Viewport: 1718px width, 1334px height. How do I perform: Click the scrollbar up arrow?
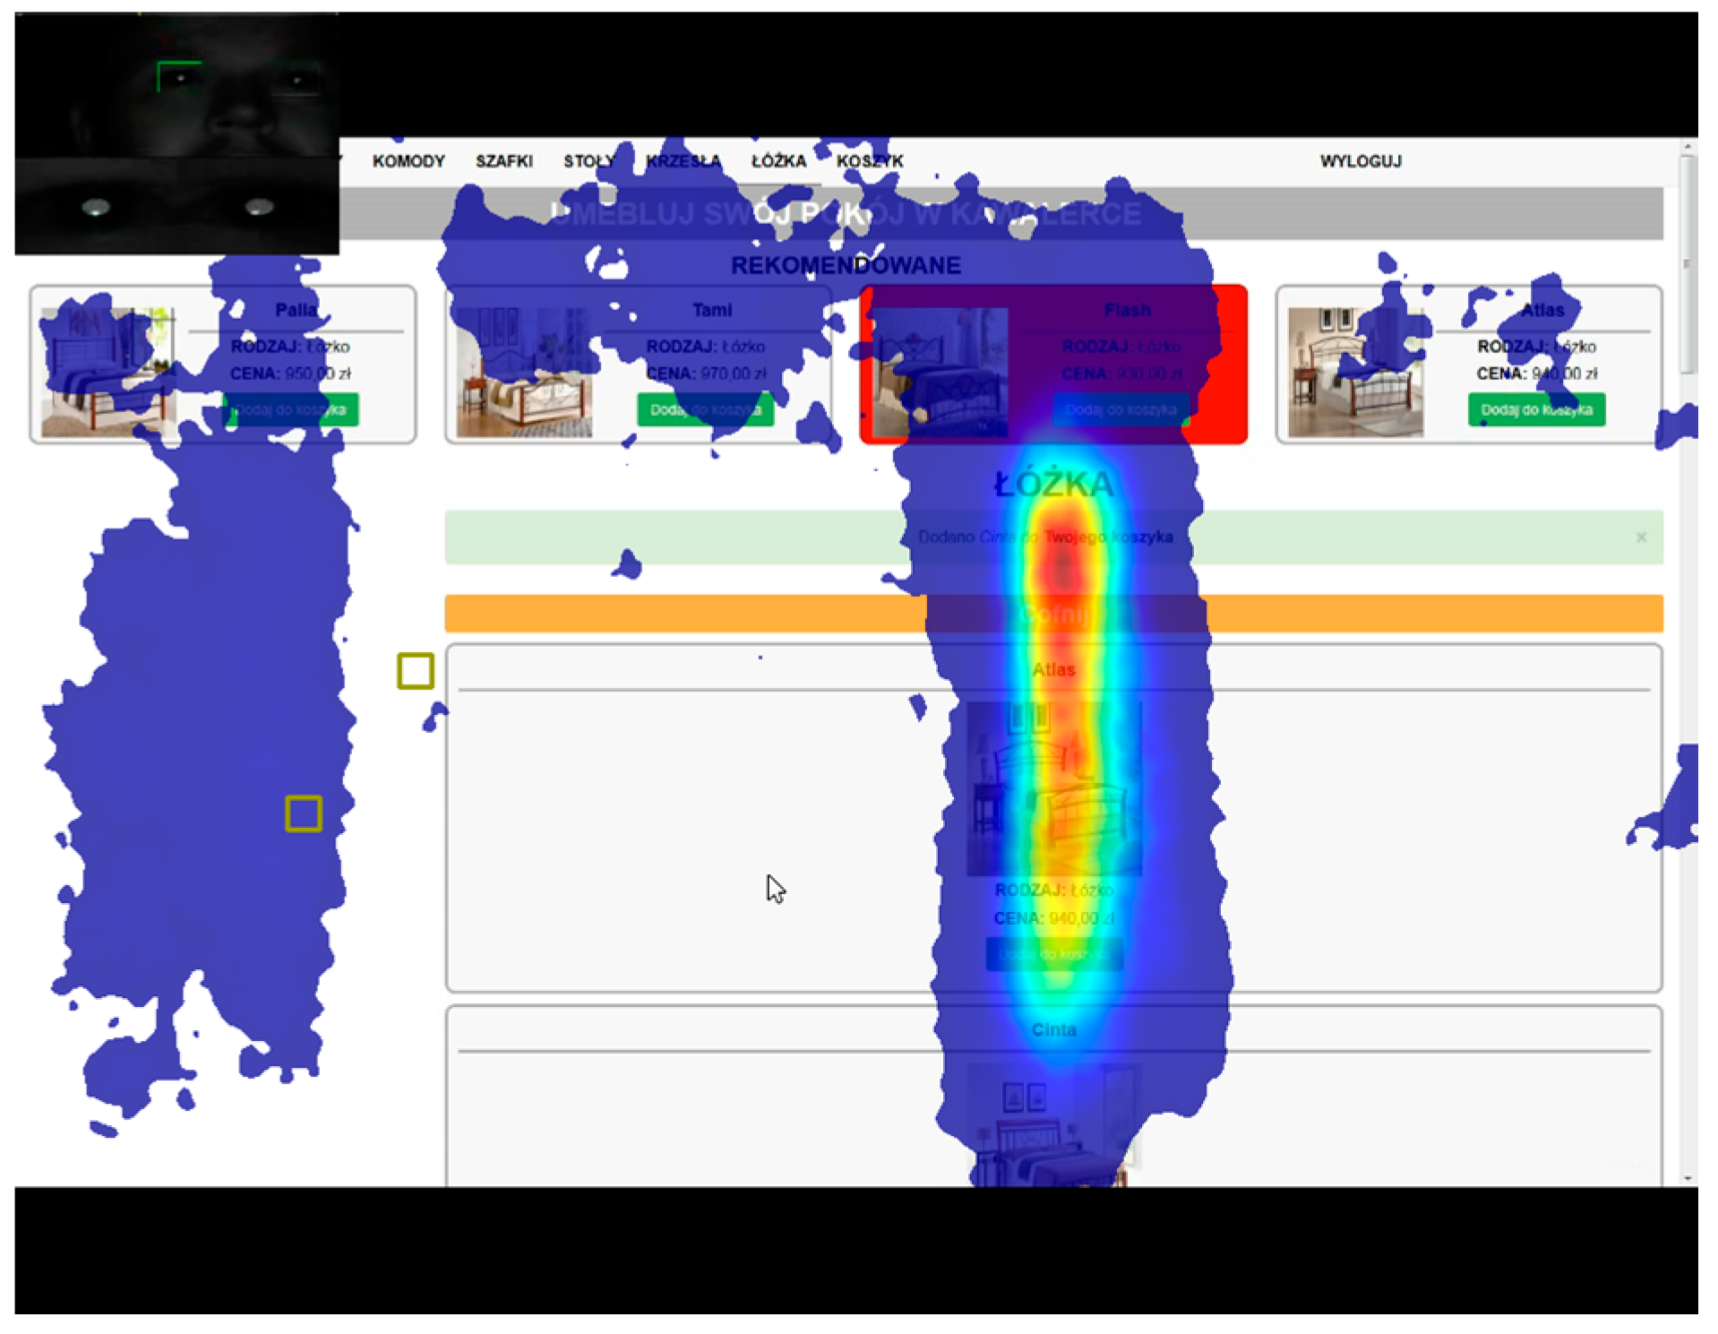click(x=1688, y=146)
